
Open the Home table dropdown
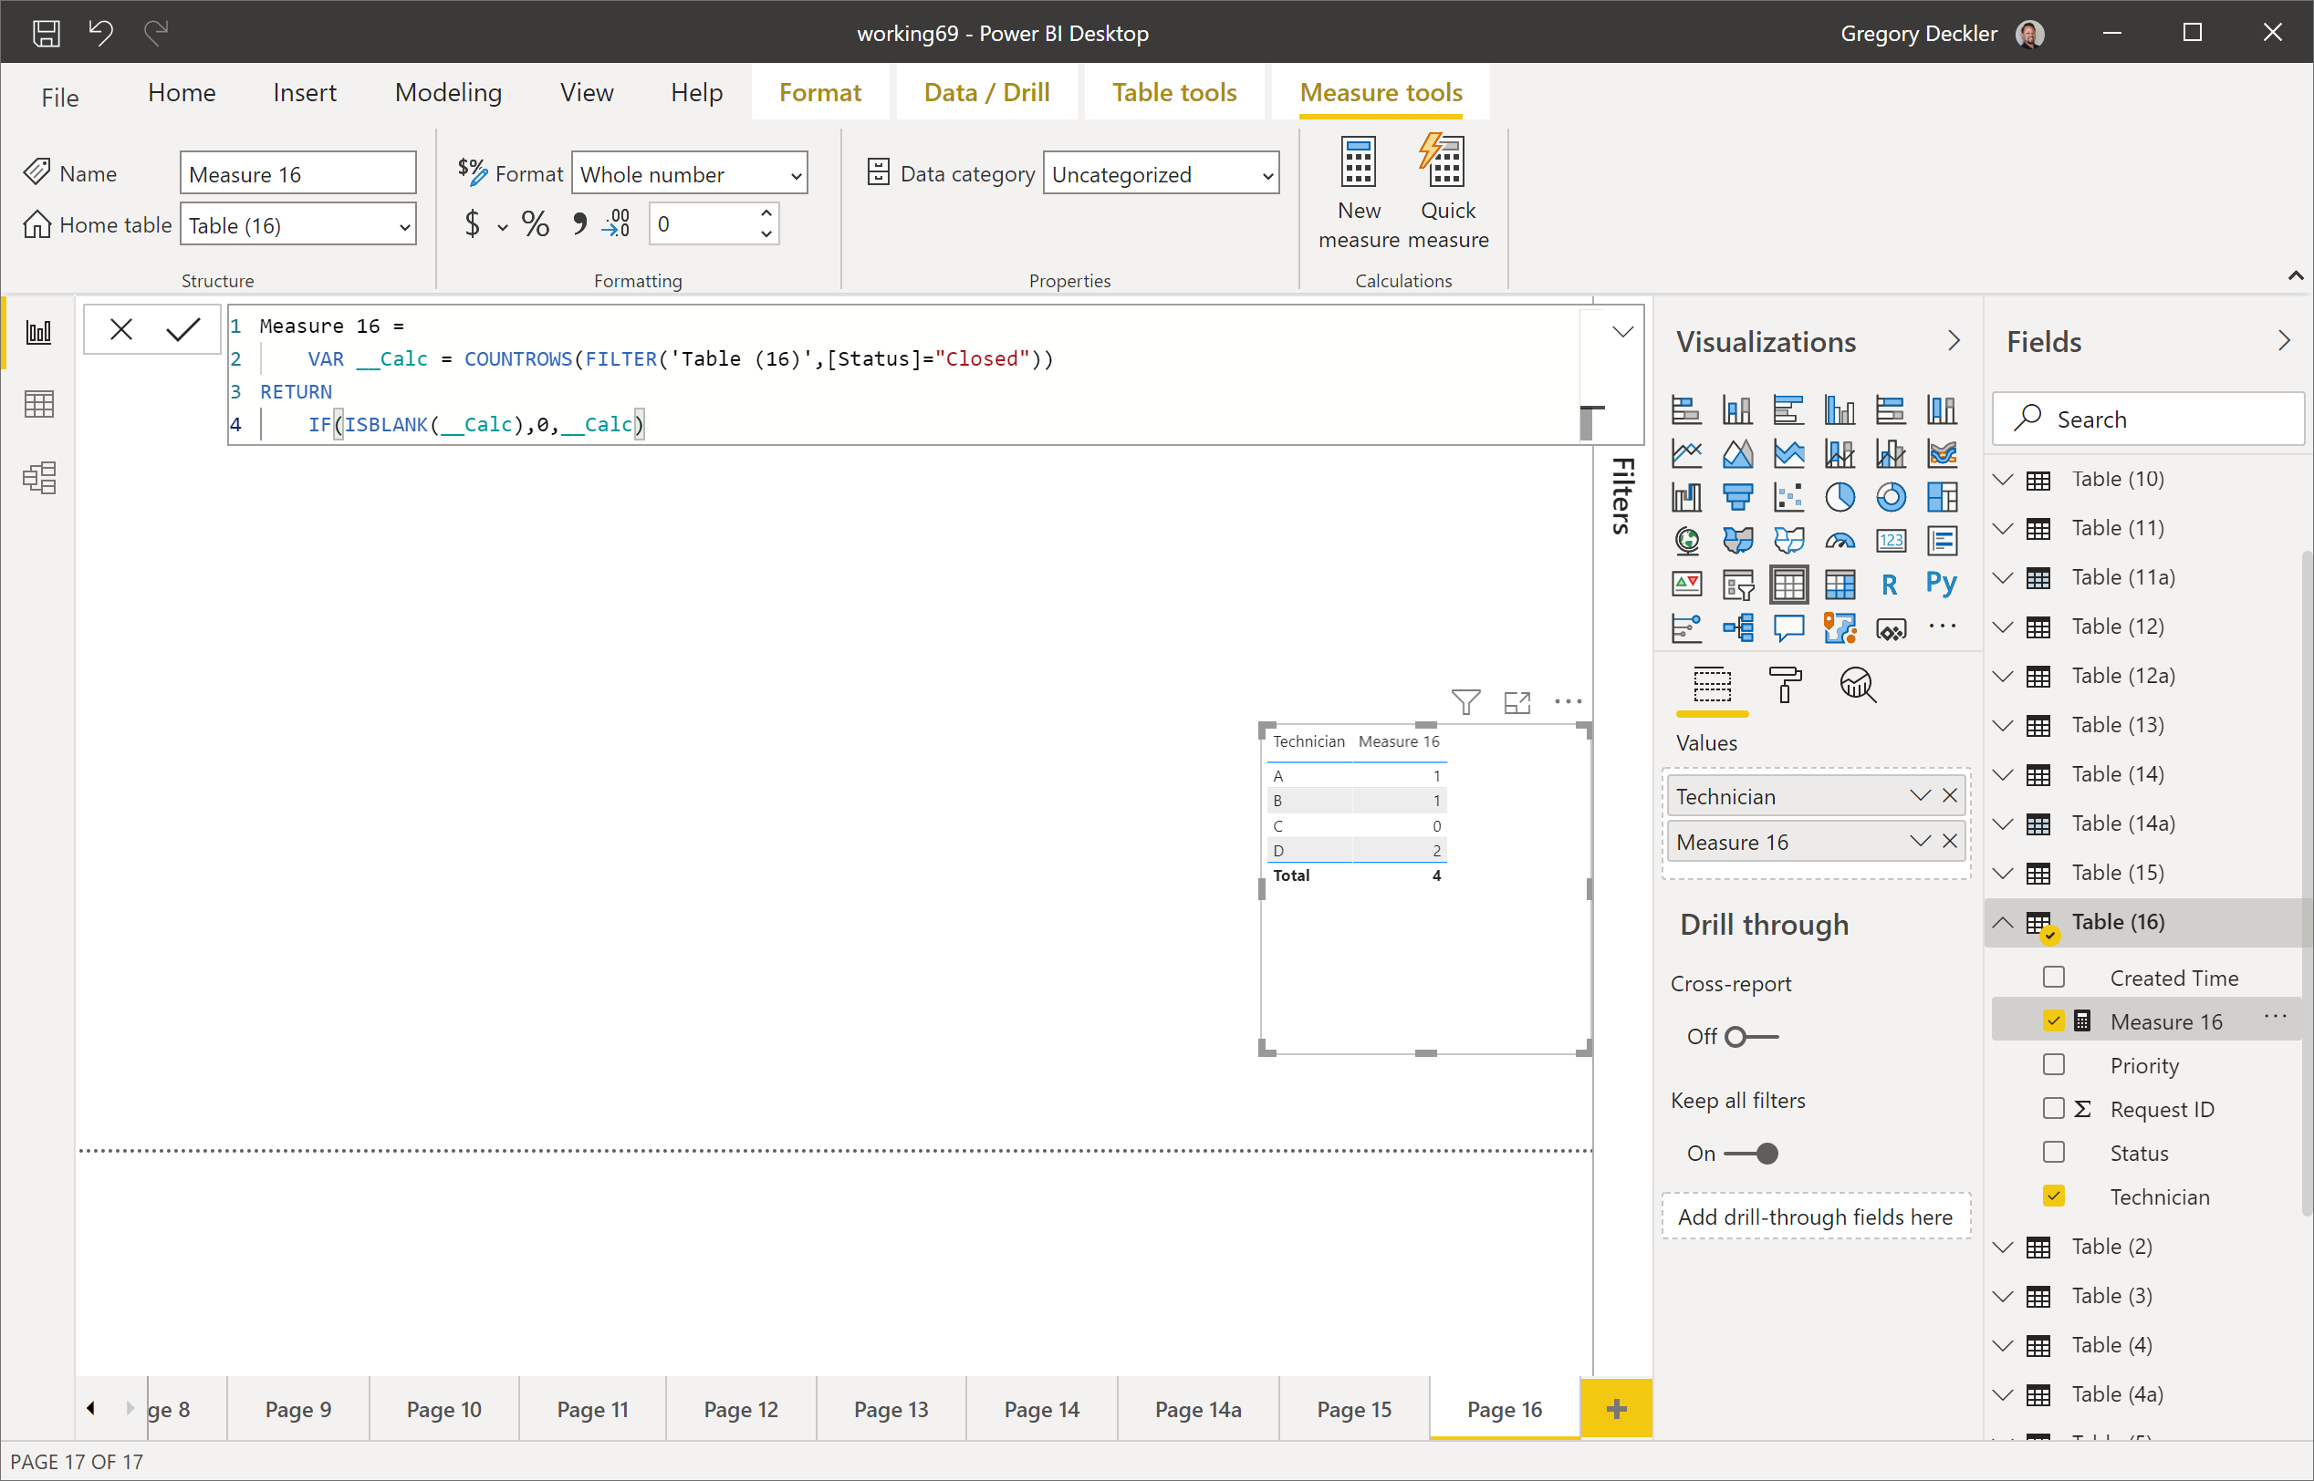(298, 225)
